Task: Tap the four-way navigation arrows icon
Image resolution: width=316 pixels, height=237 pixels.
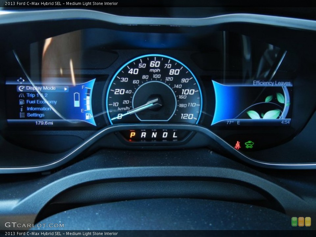Action: coord(21,81)
